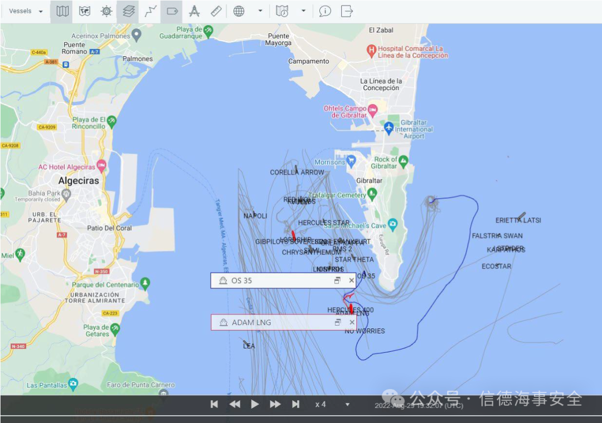Click the LEA vessel marker
The image size is (602, 423).
[x=246, y=342]
